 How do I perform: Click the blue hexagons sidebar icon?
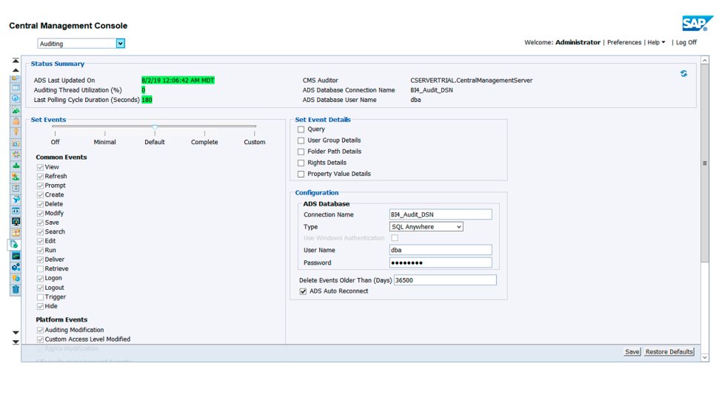coord(16,267)
